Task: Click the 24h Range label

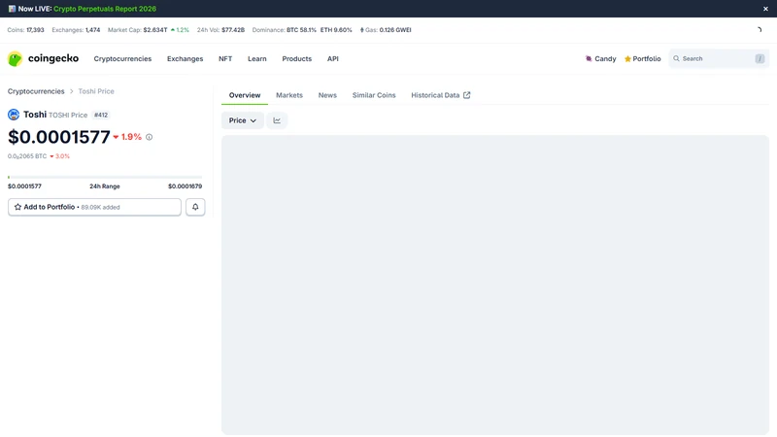Action: point(105,186)
